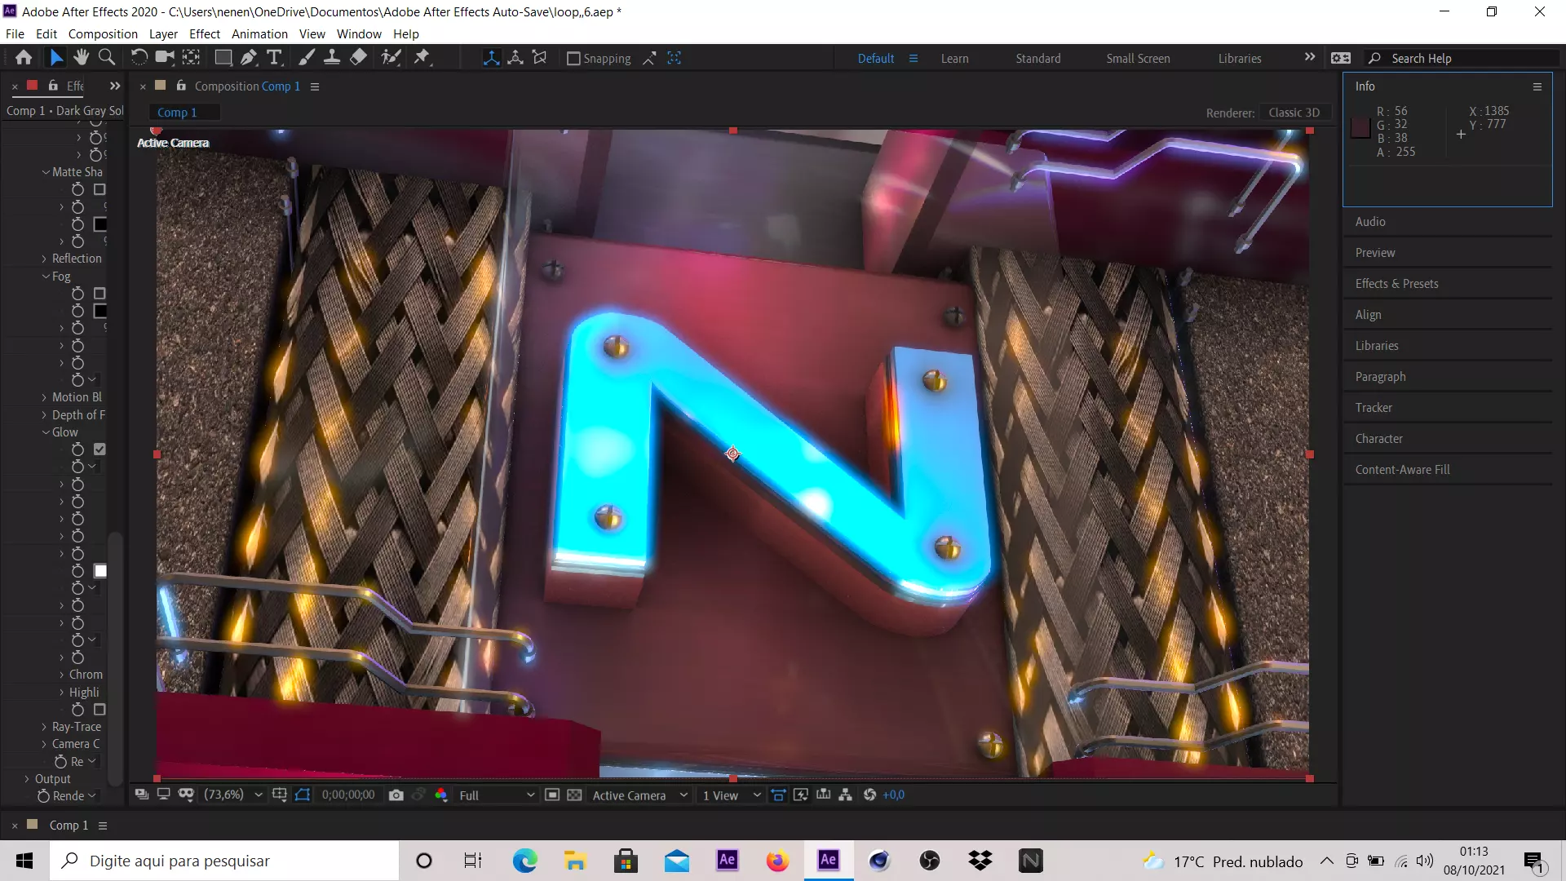The height and width of the screenshot is (881, 1566).
Task: Click the Comp 1 breadcrumb in viewer
Action: click(177, 113)
